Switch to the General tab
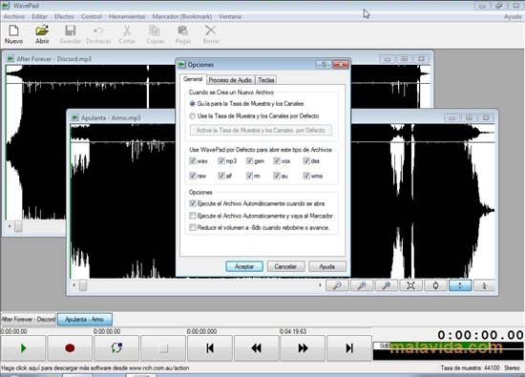This screenshot has width=525, height=377. 193,79
